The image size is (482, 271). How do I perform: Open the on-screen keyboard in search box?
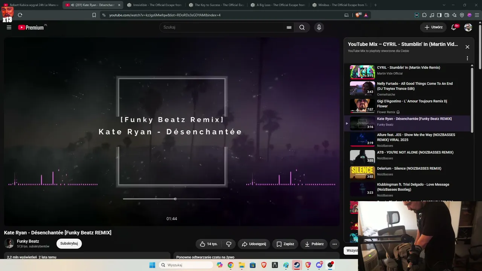click(289, 27)
